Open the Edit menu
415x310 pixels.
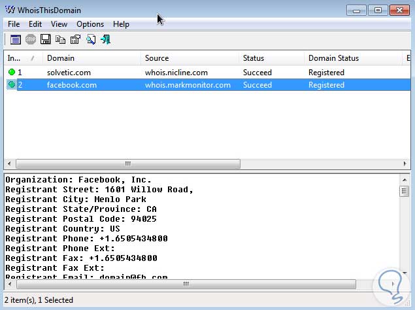coord(35,24)
